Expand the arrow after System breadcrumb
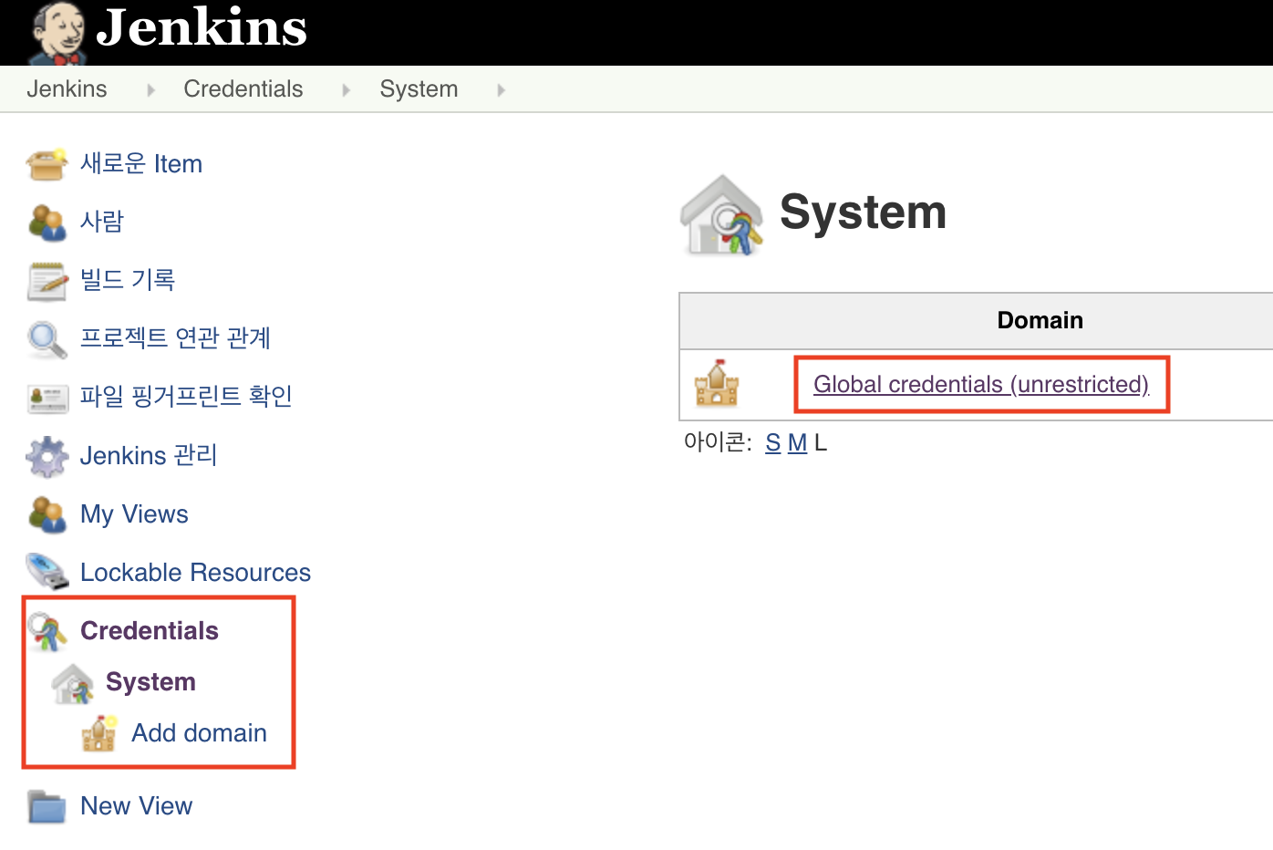The height and width of the screenshot is (850, 1273). (x=502, y=90)
